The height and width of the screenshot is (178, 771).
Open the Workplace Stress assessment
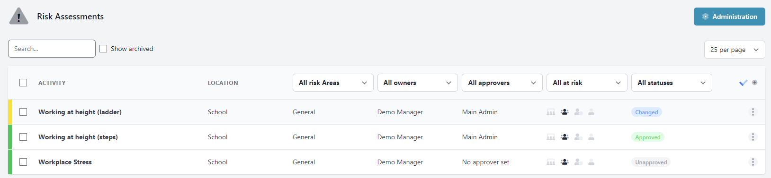(x=65, y=162)
